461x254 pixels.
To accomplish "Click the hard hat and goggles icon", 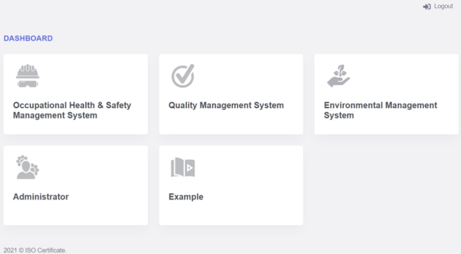I will click(28, 76).
